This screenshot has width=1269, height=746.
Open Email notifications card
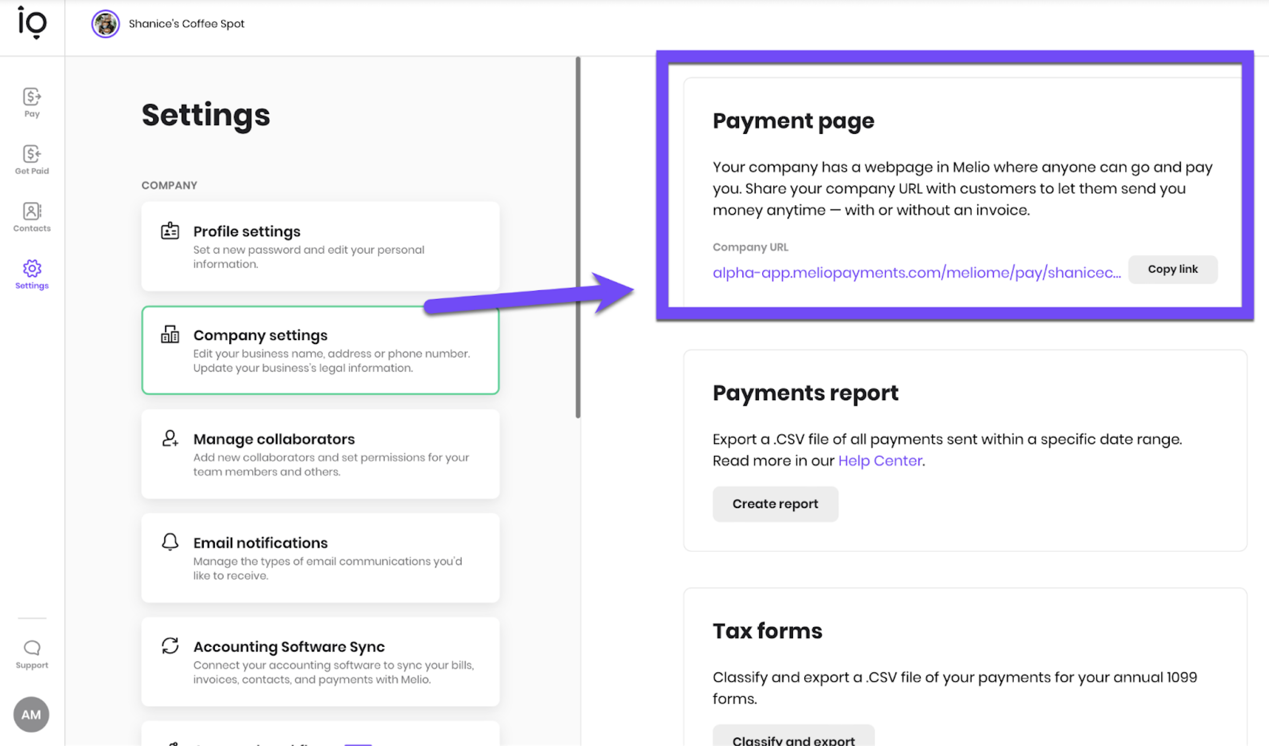320,558
